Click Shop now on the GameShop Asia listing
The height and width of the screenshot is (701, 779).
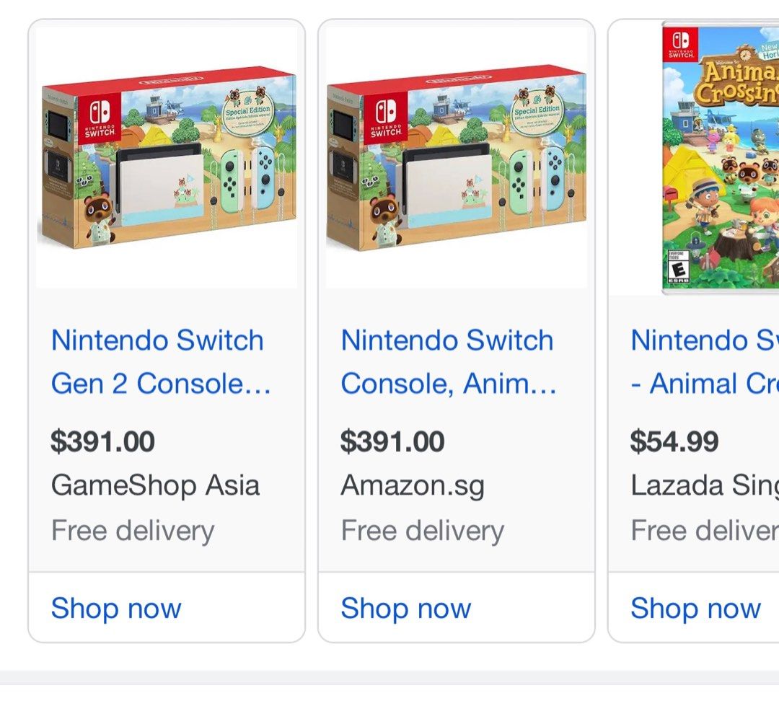[116, 608]
